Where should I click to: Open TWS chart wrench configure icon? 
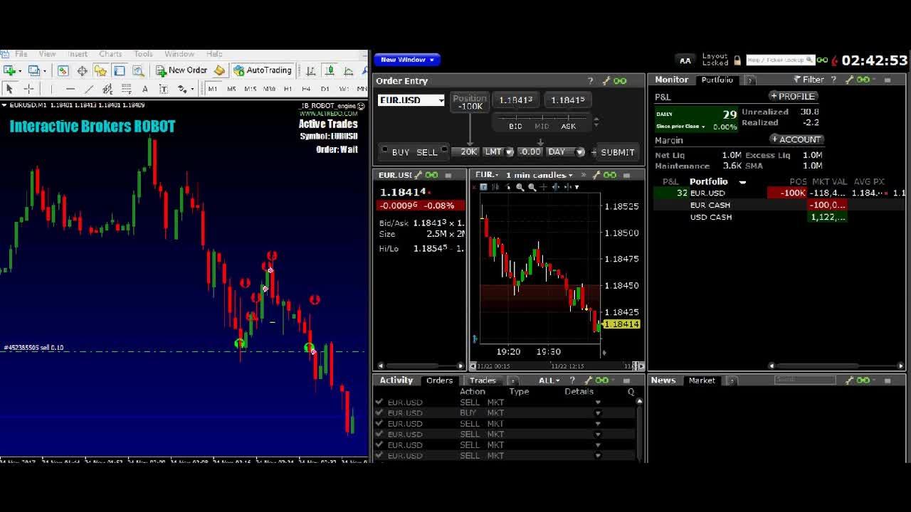pos(596,175)
